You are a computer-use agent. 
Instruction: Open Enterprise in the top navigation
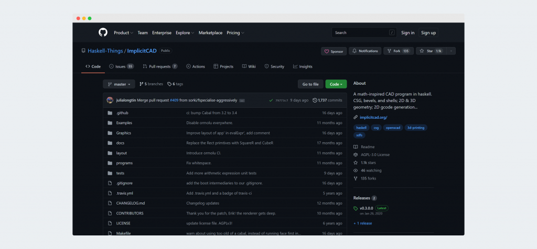point(162,33)
